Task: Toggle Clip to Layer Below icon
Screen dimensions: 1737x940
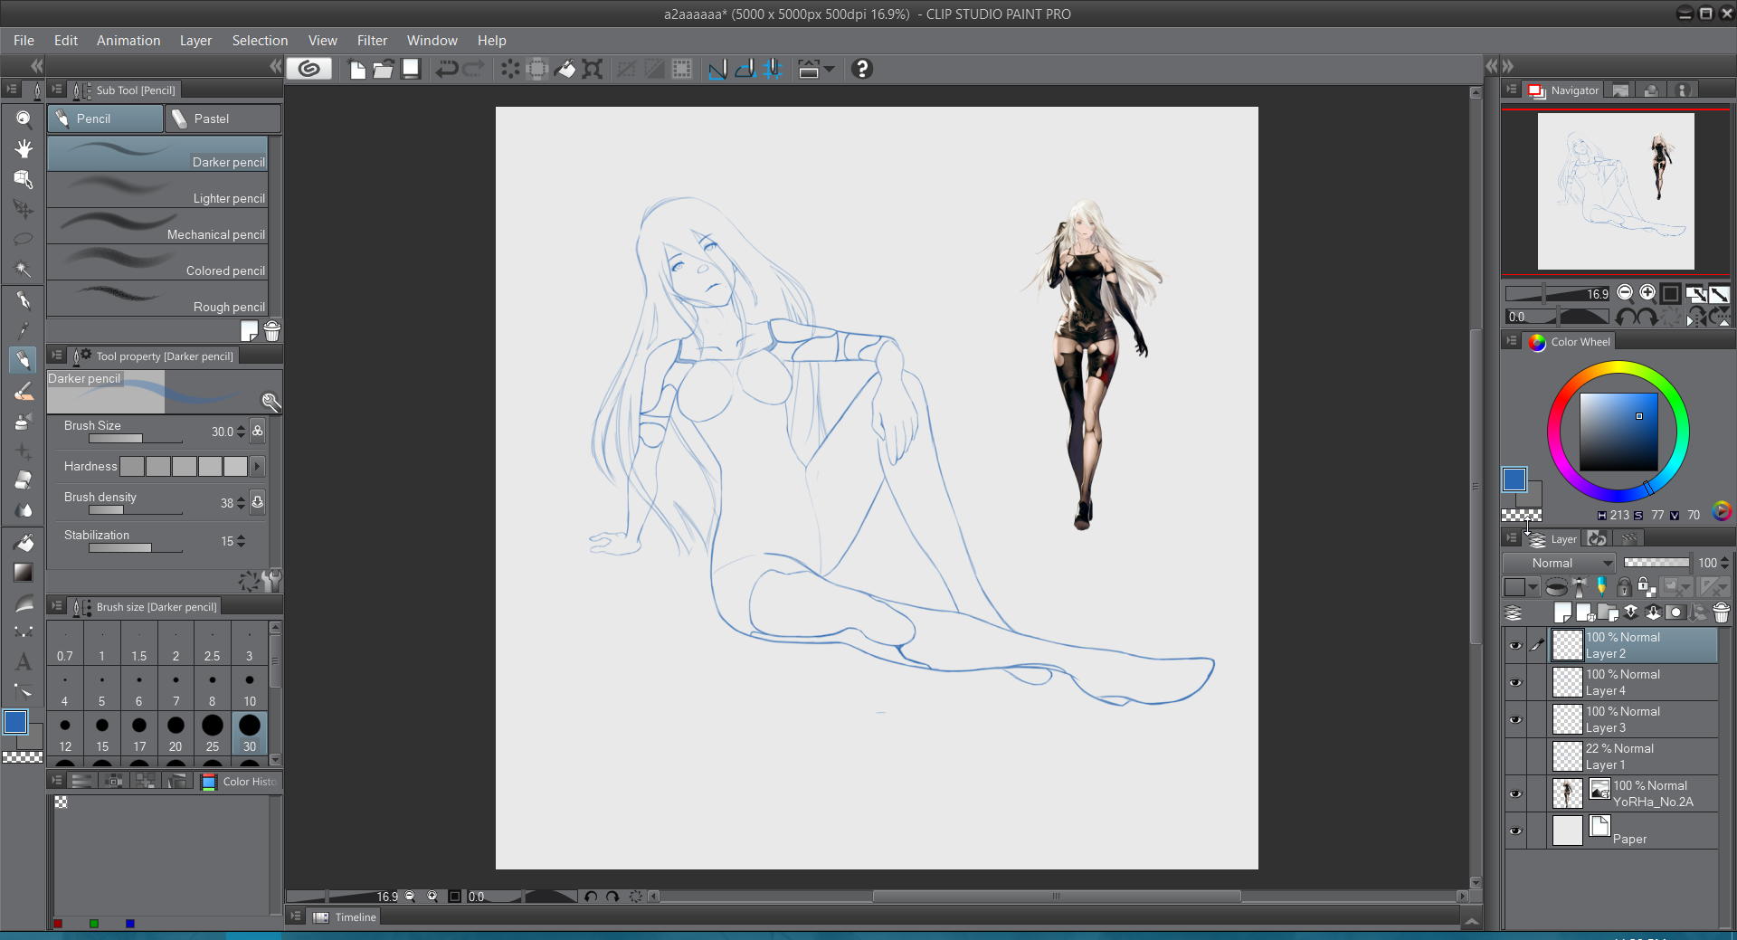Action: coord(1556,587)
